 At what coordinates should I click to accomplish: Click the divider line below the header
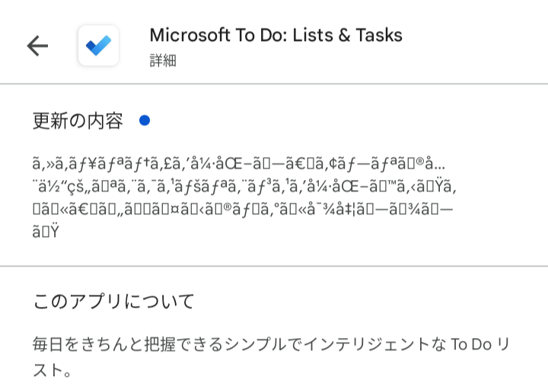(274, 84)
